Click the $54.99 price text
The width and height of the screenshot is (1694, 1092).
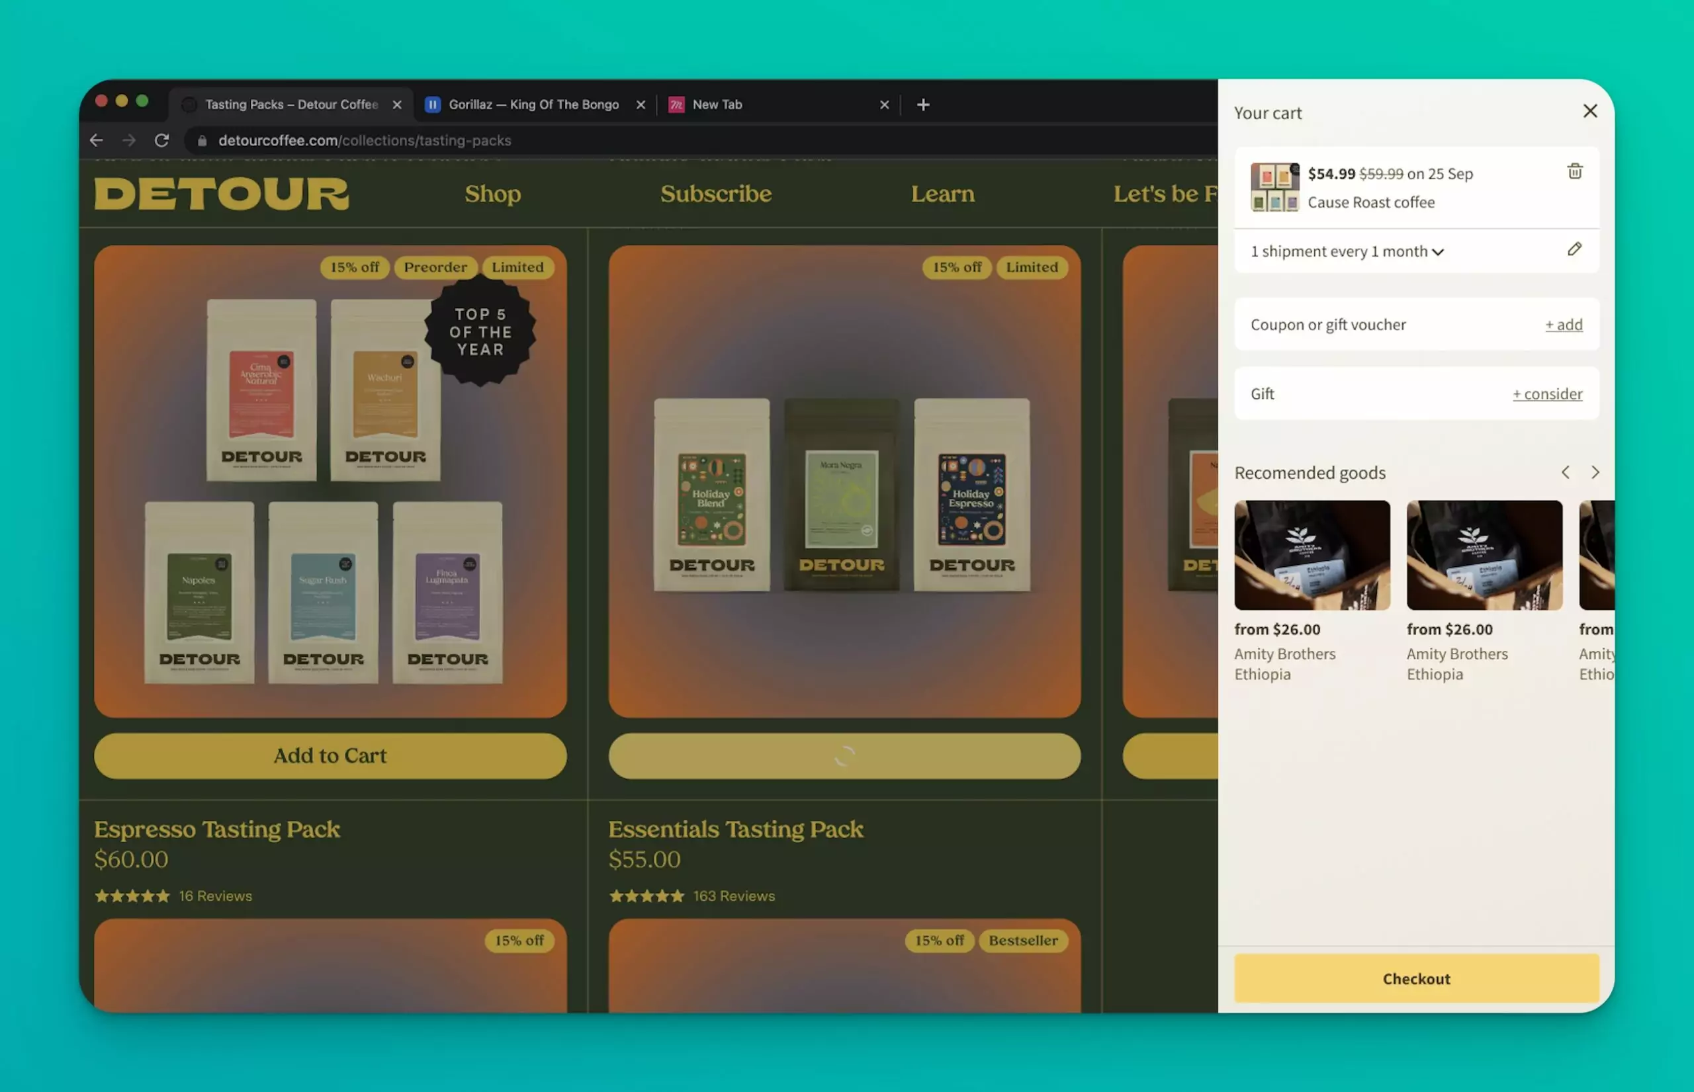click(1331, 173)
